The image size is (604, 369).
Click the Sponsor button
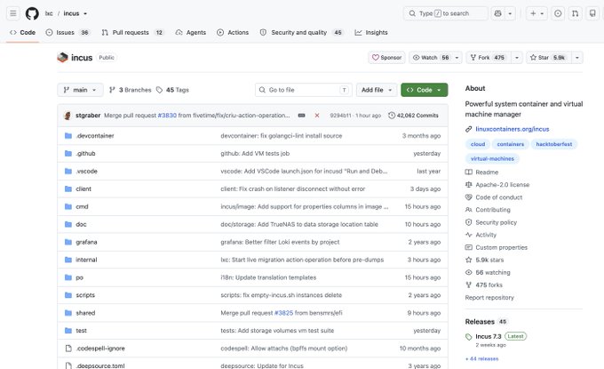[x=386, y=58]
